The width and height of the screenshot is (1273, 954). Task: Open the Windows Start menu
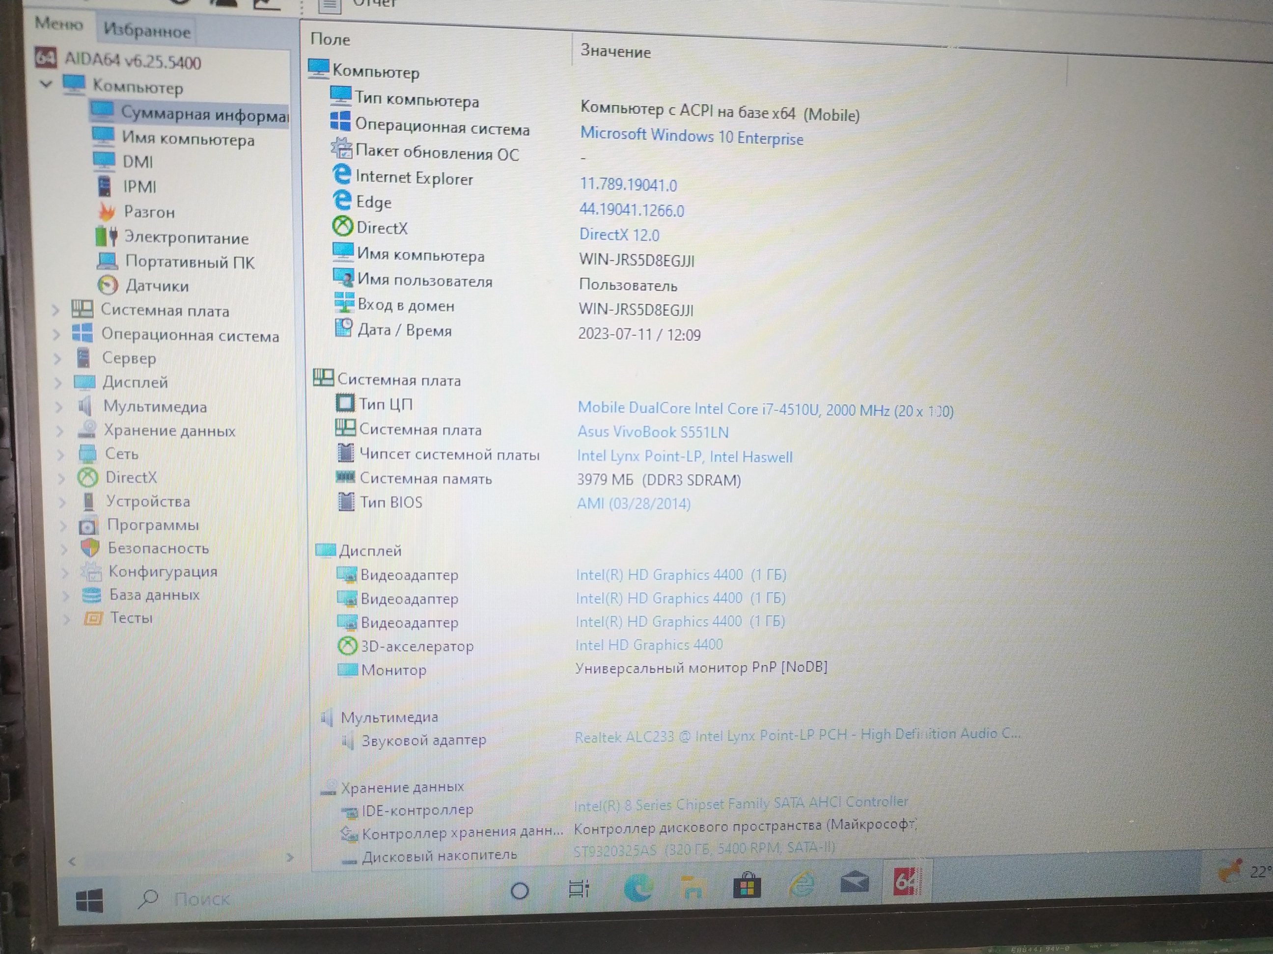pyautogui.click(x=90, y=901)
